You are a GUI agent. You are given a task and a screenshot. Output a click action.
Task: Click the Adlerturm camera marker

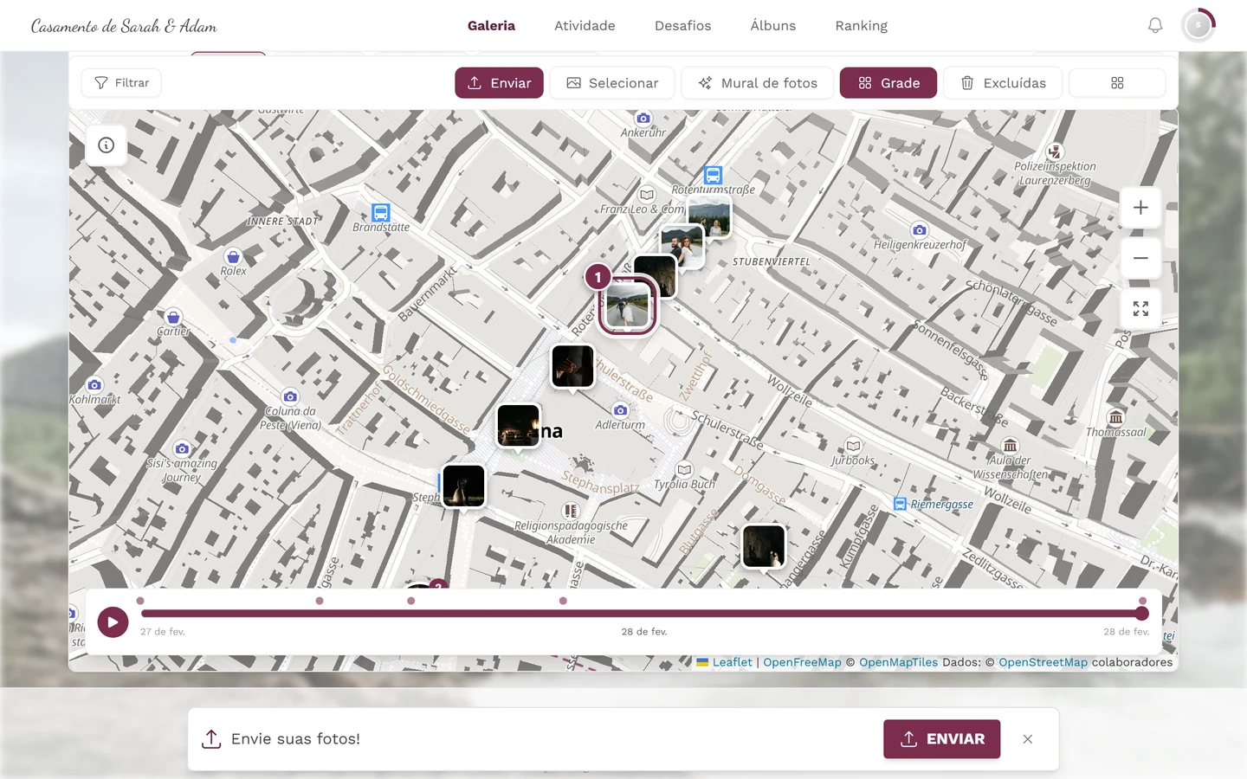pyautogui.click(x=620, y=410)
